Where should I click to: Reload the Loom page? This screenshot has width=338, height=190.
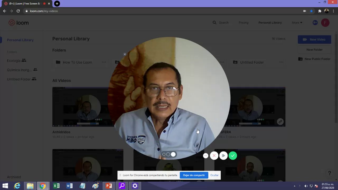(x=18, y=11)
